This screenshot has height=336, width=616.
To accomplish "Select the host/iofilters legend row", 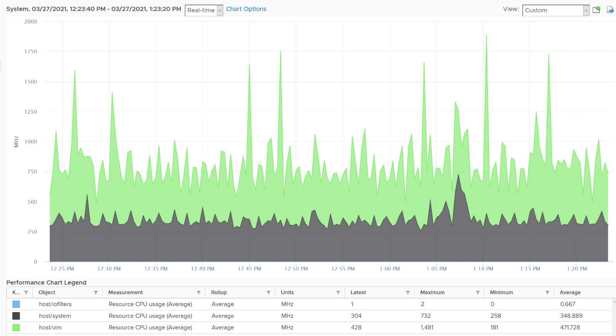I will pyautogui.click(x=309, y=304).
